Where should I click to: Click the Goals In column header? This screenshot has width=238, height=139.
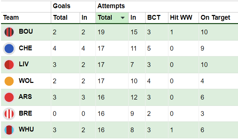point(84,18)
